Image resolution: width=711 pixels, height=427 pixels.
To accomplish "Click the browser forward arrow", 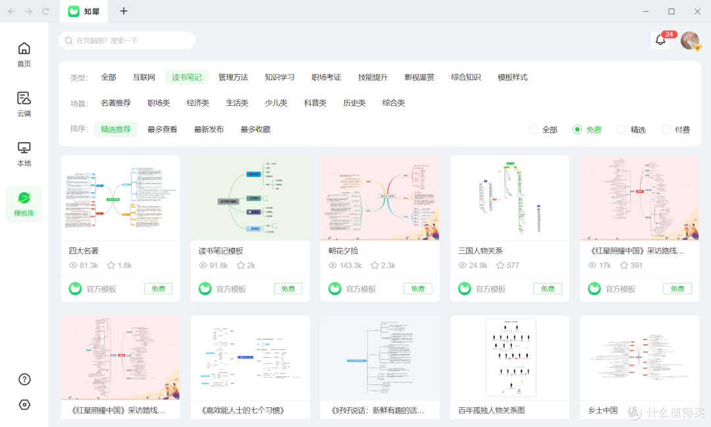I will 28,11.
